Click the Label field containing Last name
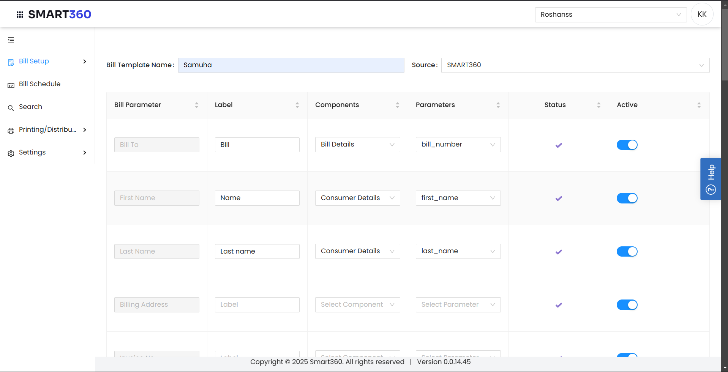Image resolution: width=728 pixels, height=372 pixels. coord(257,251)
